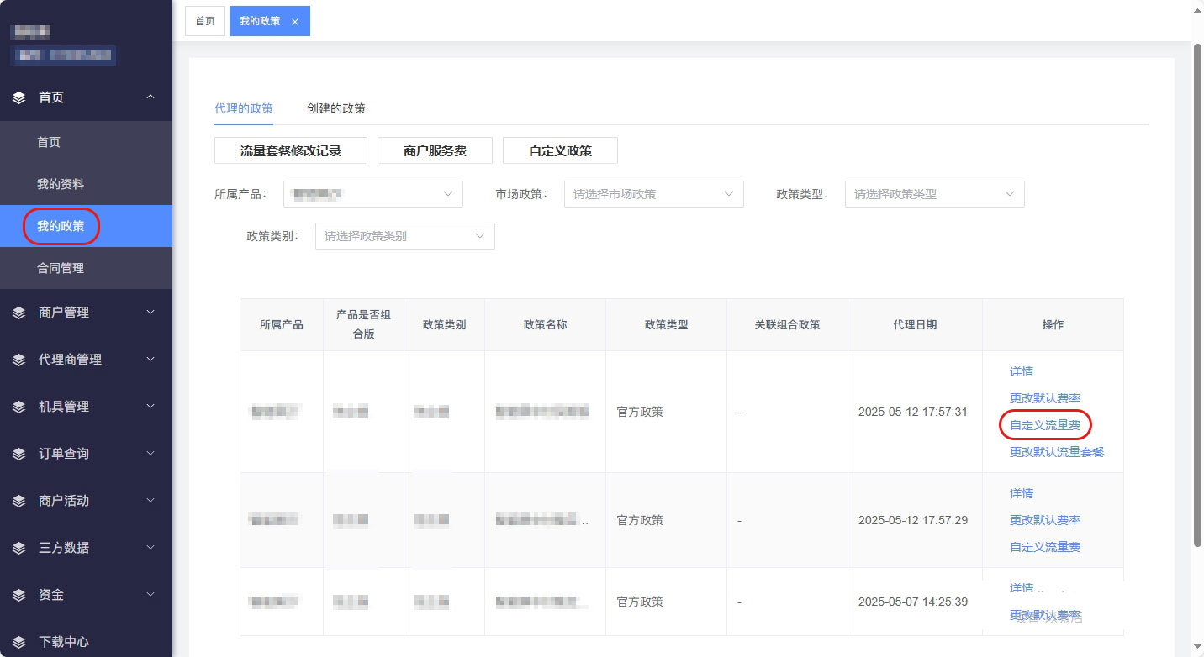The image size is (1204, 657).
Task: Click the vertical page scrollbar
Action: (1197, 294)
